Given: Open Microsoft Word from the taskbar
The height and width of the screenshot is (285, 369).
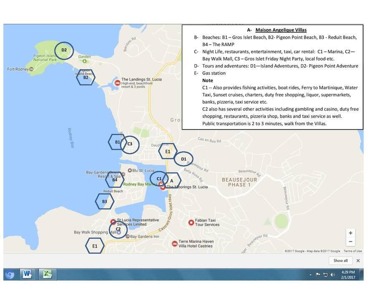Looking at the screenshot, I should (x=27, y=274).
